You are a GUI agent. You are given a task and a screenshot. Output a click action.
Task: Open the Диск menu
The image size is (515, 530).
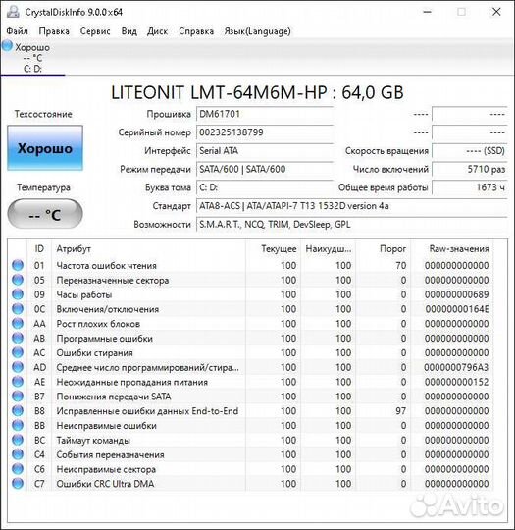point(158,31)
